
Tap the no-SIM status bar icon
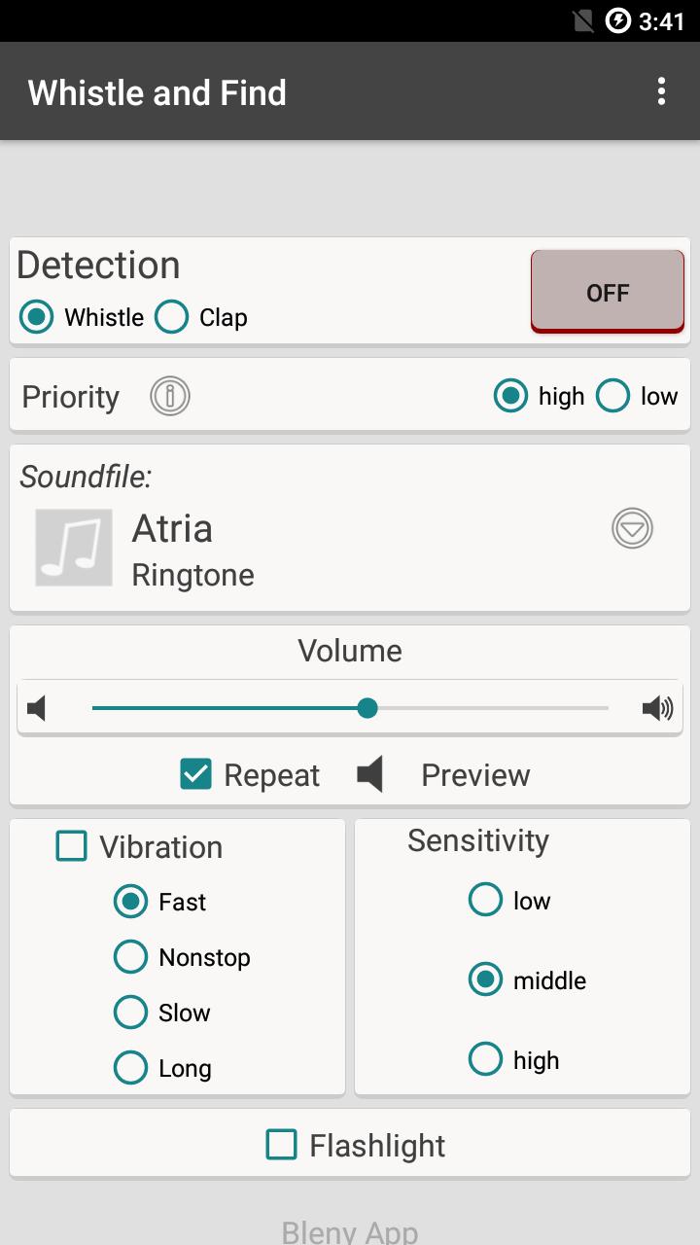583,20
